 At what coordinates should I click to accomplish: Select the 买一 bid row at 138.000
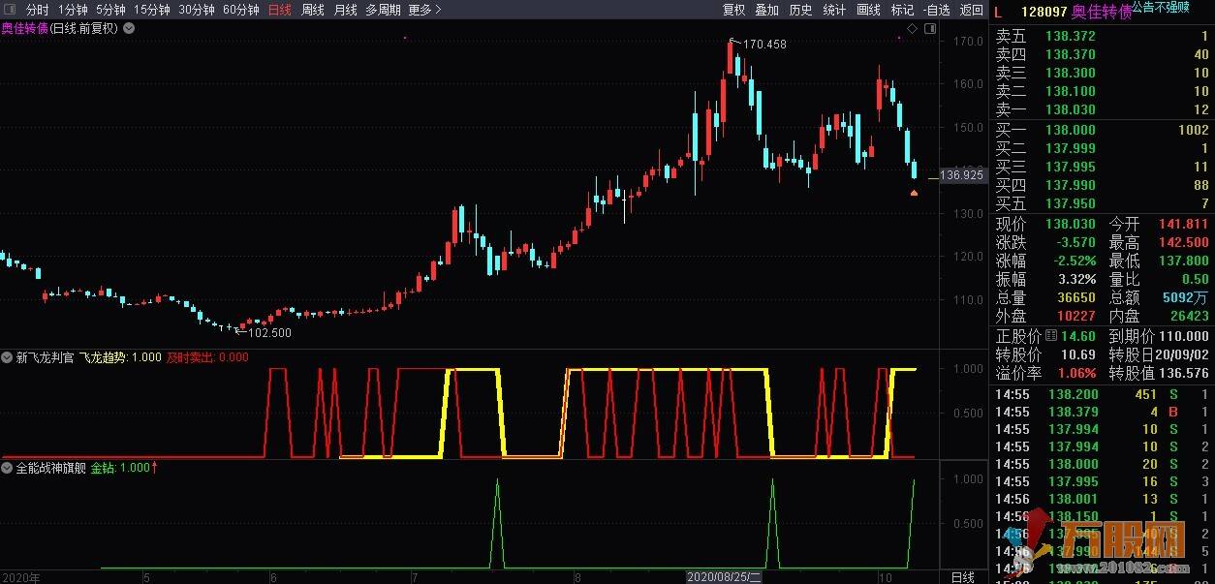(x=1103, y=130)
